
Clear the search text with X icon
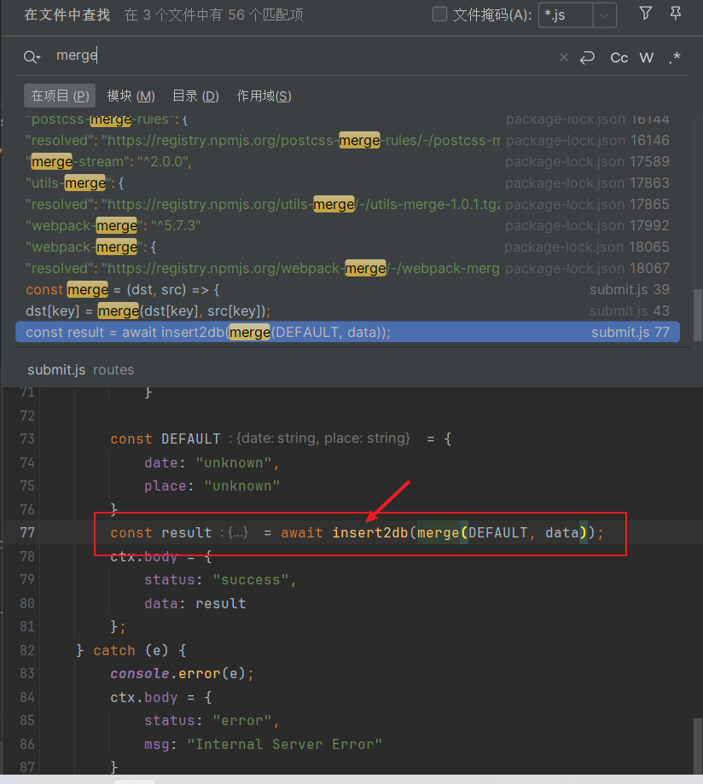pyautogui.click(x=563, y=58)
